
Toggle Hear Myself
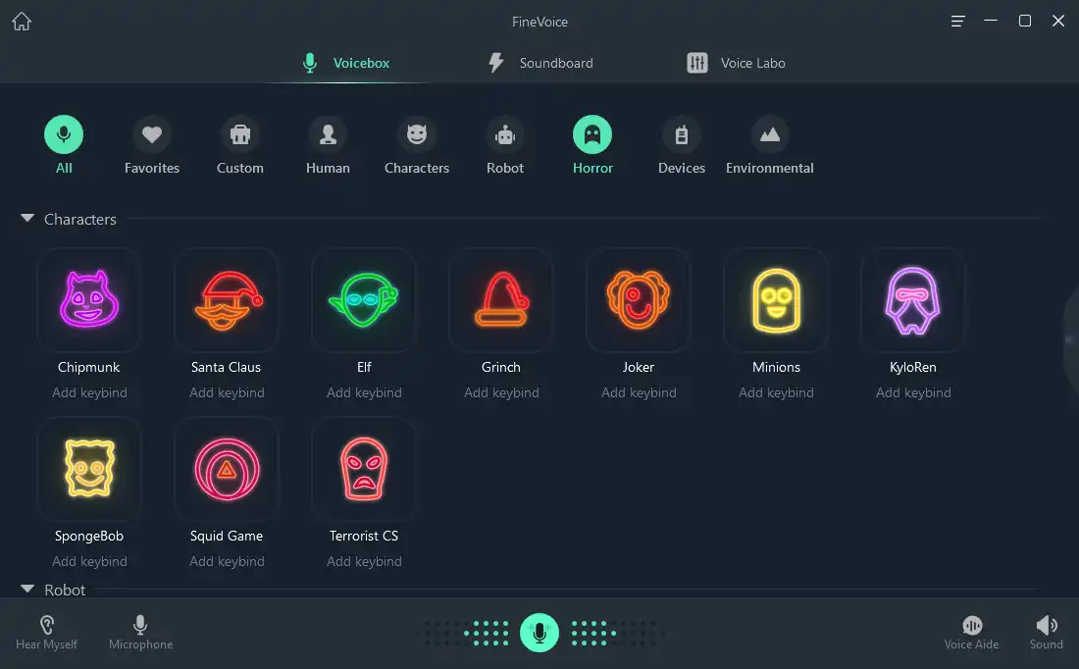tap(46, 633)
